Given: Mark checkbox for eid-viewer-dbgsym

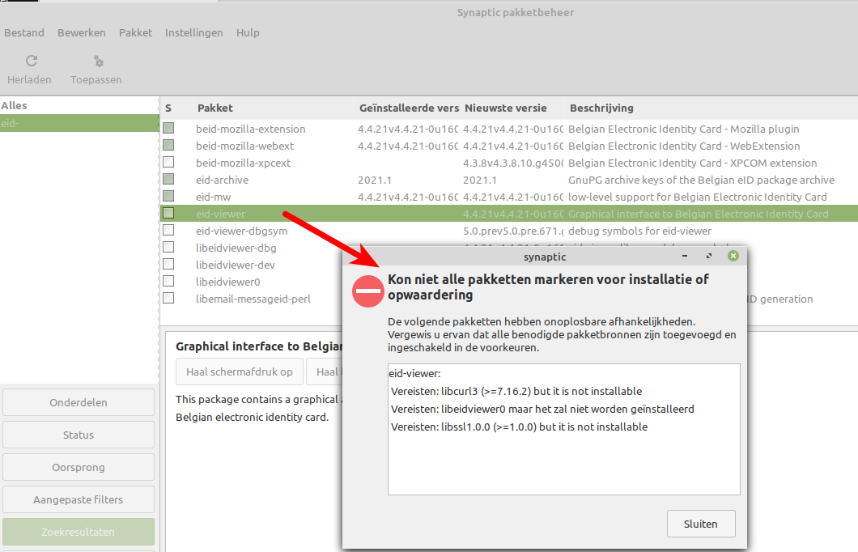Looking at the screenshot, I should 168,230.
